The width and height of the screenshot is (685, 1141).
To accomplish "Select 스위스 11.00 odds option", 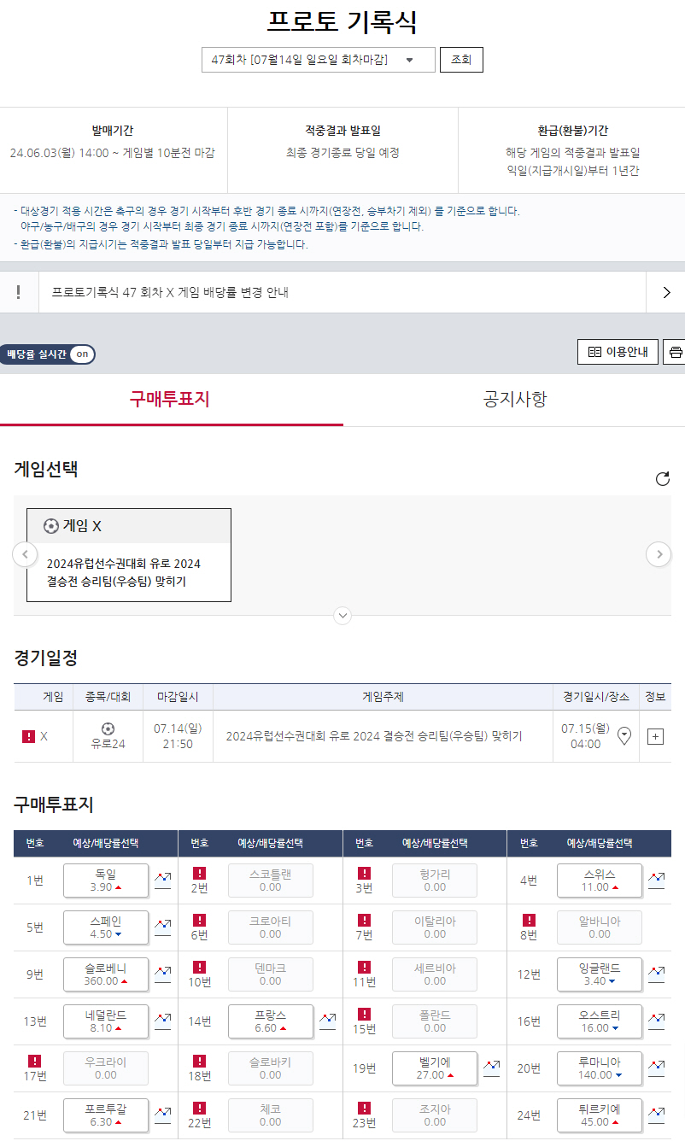I will tap(600, 880).
